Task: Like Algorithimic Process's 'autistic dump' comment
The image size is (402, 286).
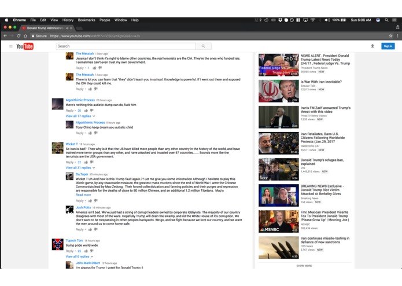Action: [86, 111]
